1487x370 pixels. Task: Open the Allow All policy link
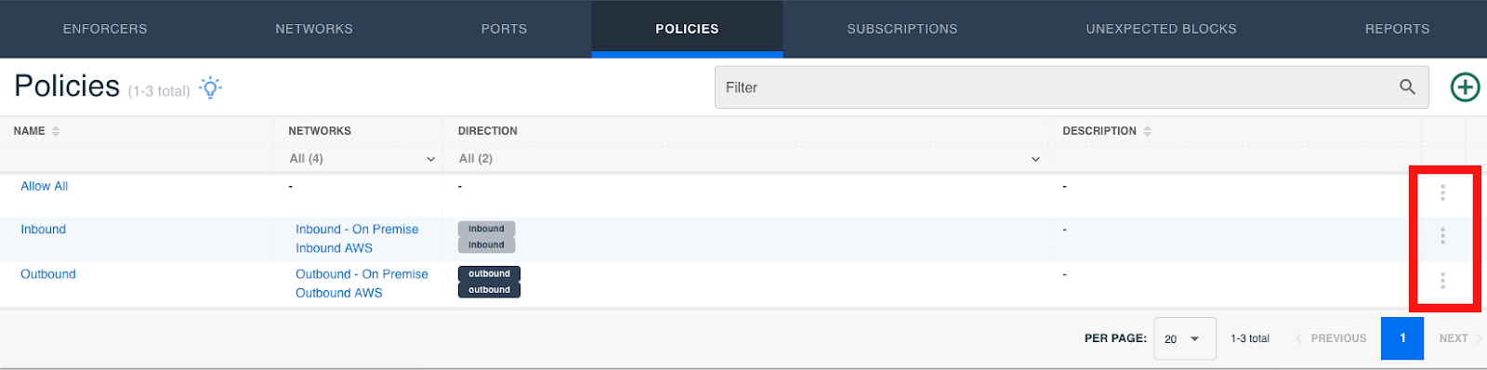pyautogui.click(x=45, y=186)
